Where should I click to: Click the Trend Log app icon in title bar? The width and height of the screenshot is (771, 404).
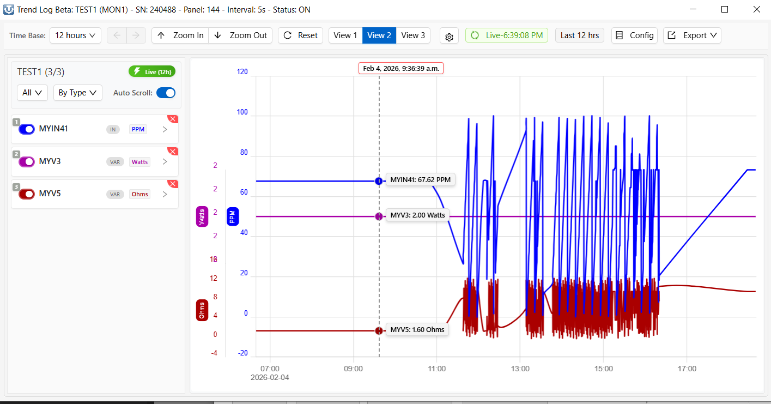tap(9, 9)
